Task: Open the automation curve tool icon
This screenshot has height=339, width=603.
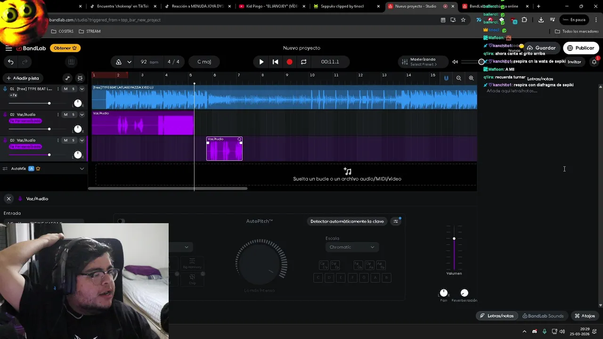Action: (67, 78)
